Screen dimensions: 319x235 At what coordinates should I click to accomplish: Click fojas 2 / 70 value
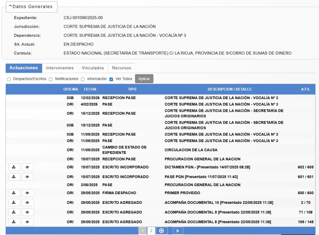point(306,203)
